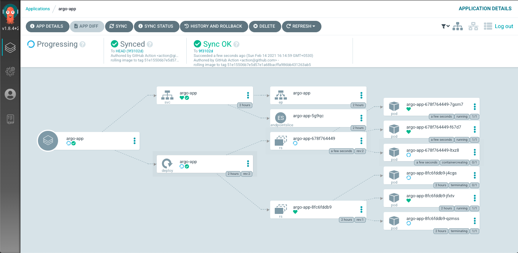
Task: Open the filter funnel dropdown
Action: coord(446,26)
